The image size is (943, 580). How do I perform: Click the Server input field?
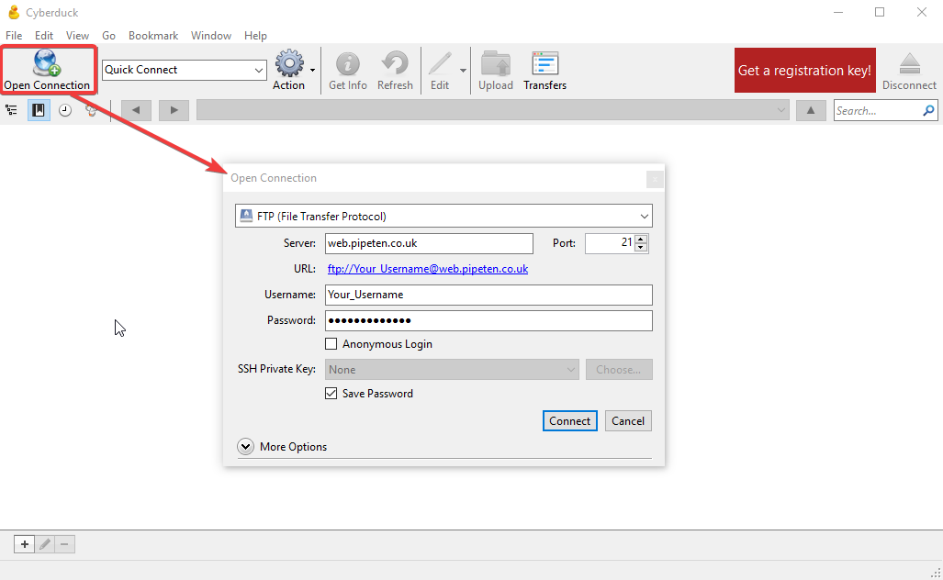pos(429,243)
